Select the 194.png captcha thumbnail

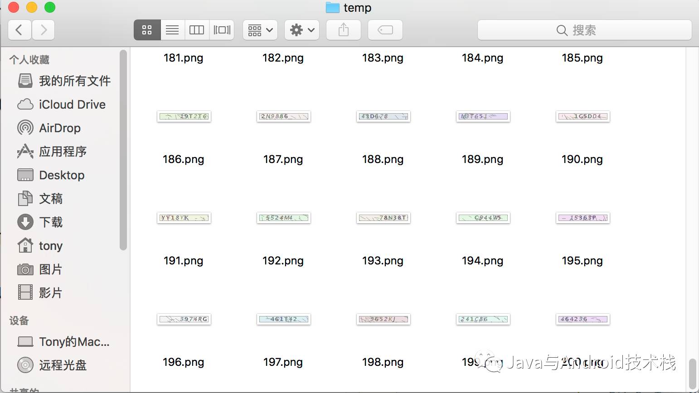coord(483,218)
